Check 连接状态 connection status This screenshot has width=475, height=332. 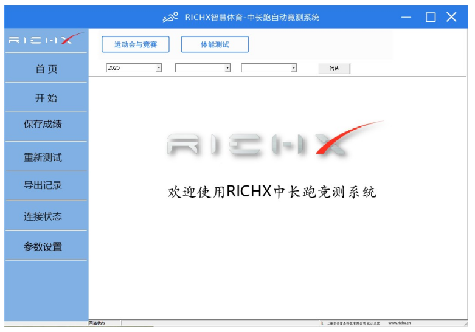(43, 216)
